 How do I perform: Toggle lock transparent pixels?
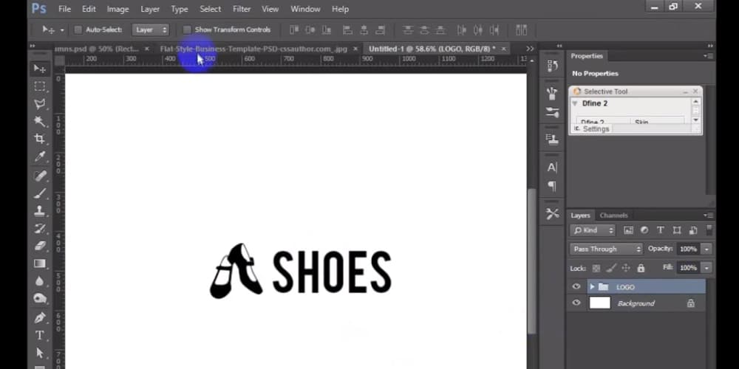pos(596,268)
